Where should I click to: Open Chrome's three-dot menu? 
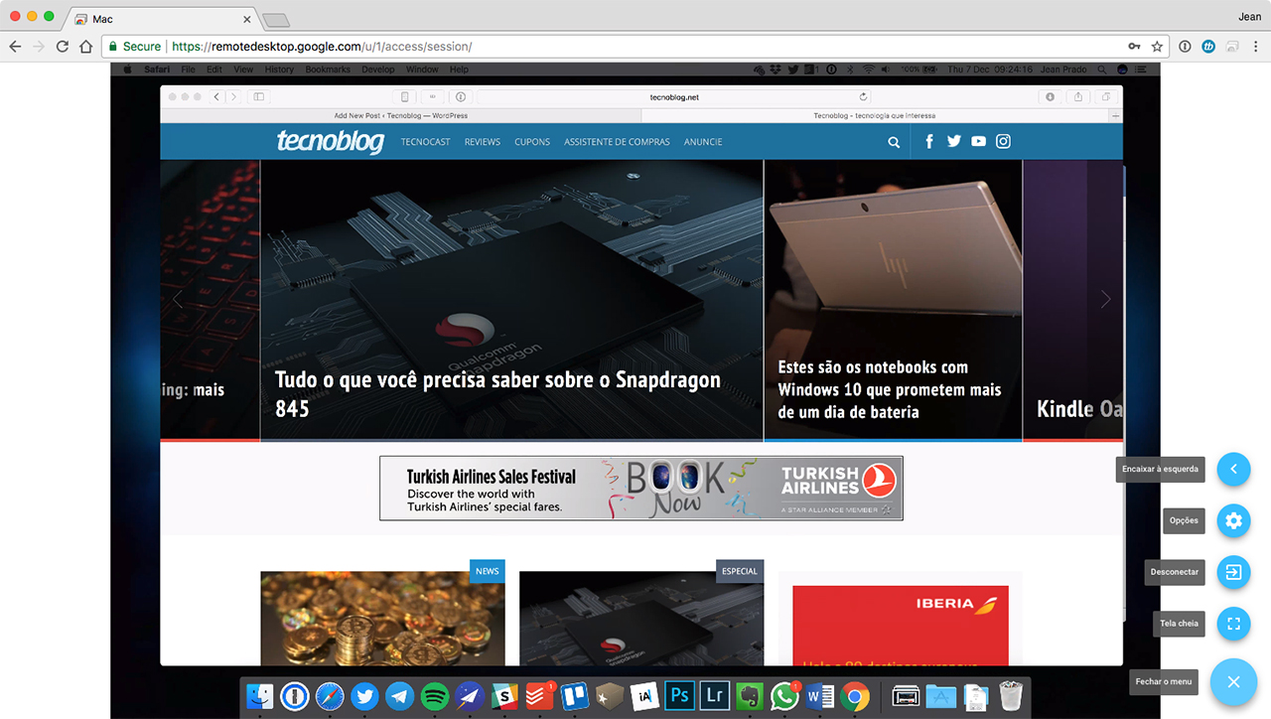tap(1256, 47)
